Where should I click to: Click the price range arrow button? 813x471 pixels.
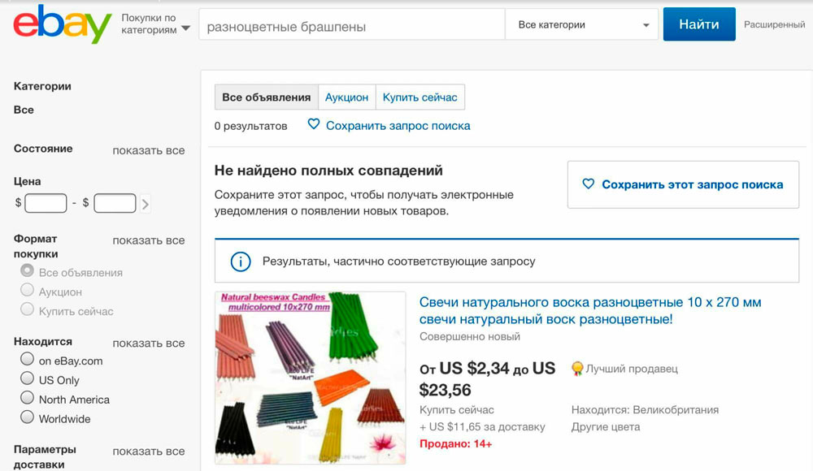coord(146,204)
